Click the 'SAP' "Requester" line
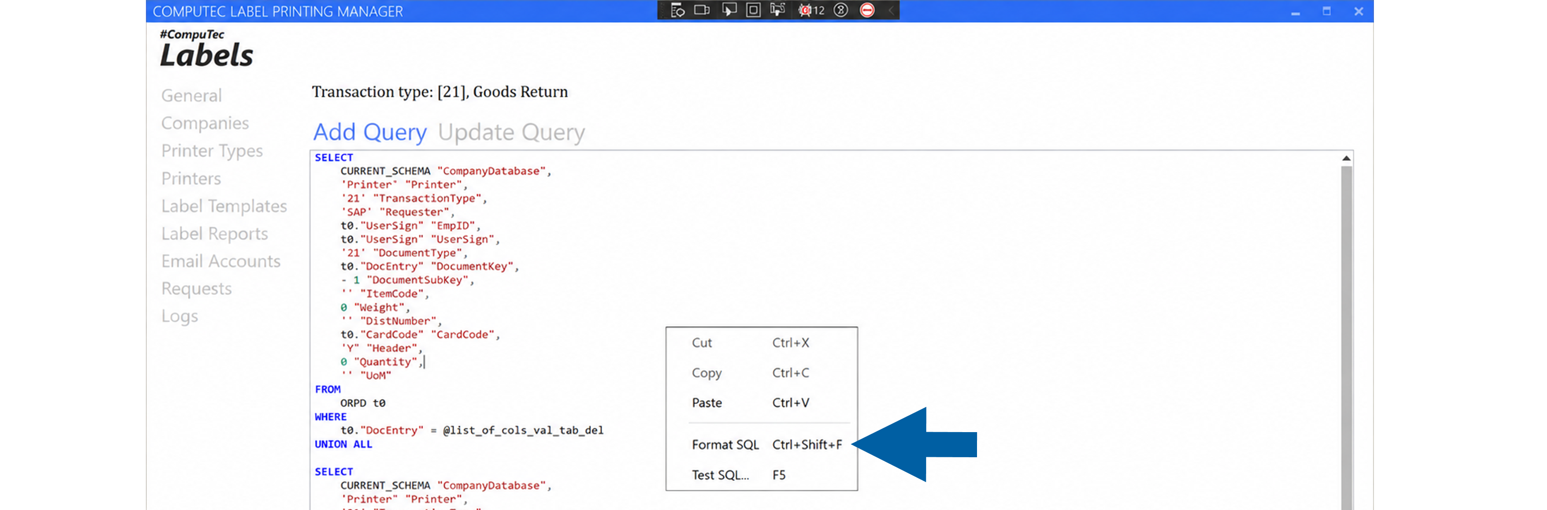 pyautogui.click(x=397, y=212)
